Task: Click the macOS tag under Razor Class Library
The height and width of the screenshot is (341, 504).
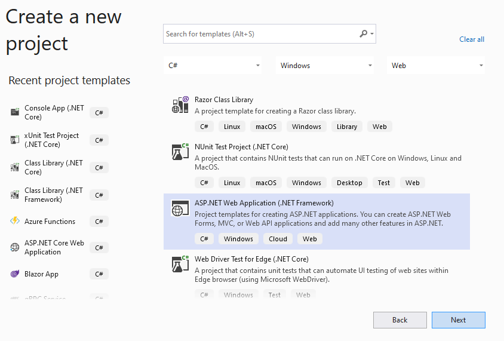Action: (x=266, y=127)
